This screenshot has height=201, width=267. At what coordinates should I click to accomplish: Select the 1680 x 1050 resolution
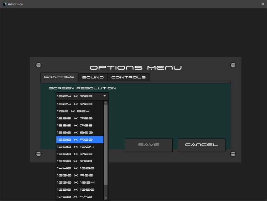pyautogui.click(x=80, y=189)
